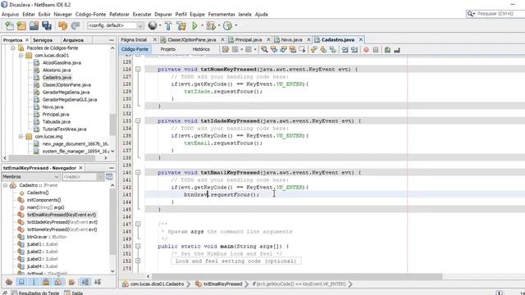The width and height of the screenshot is (525, 295).
Task: Click the Next Bookmark editor icon
Action: [323, 49]
